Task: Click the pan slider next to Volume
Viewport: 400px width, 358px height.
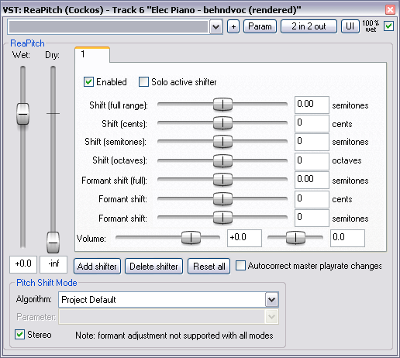Action: coord(295,238)
